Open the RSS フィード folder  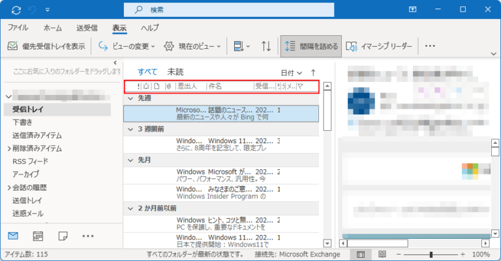pos(31,161)
